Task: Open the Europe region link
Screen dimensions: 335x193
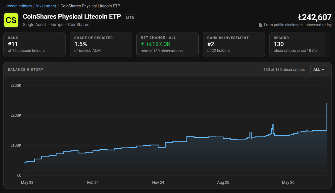Action: (x=57, y=25)
